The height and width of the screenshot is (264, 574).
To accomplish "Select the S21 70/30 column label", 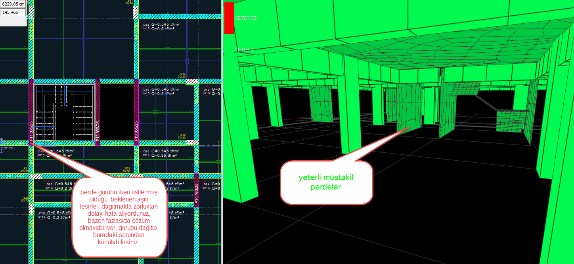I will [26, 170].
